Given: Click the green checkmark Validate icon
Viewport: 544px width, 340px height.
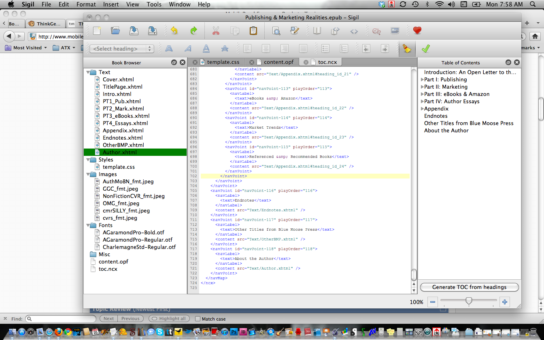Looking at the screenshot, I should pyautogui.click(x=425, y=49).
